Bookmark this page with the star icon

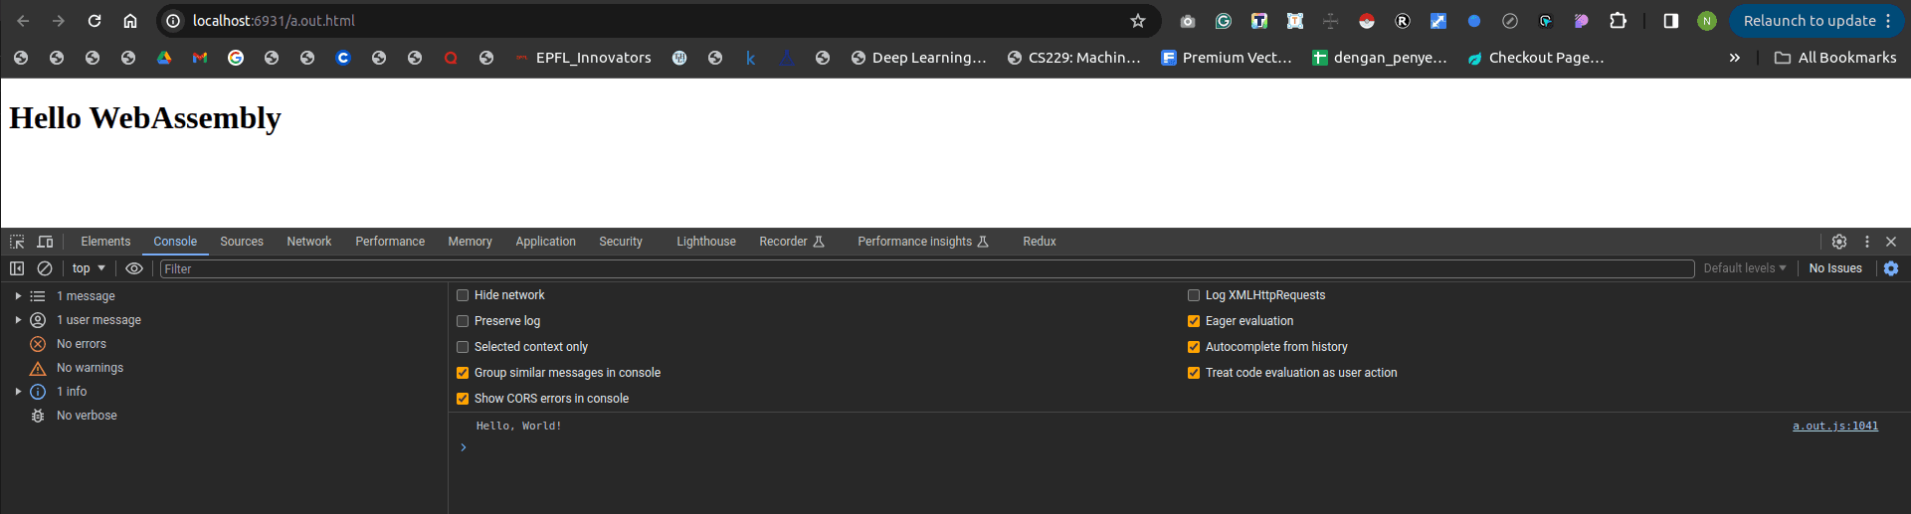(x=1138, y=21)
